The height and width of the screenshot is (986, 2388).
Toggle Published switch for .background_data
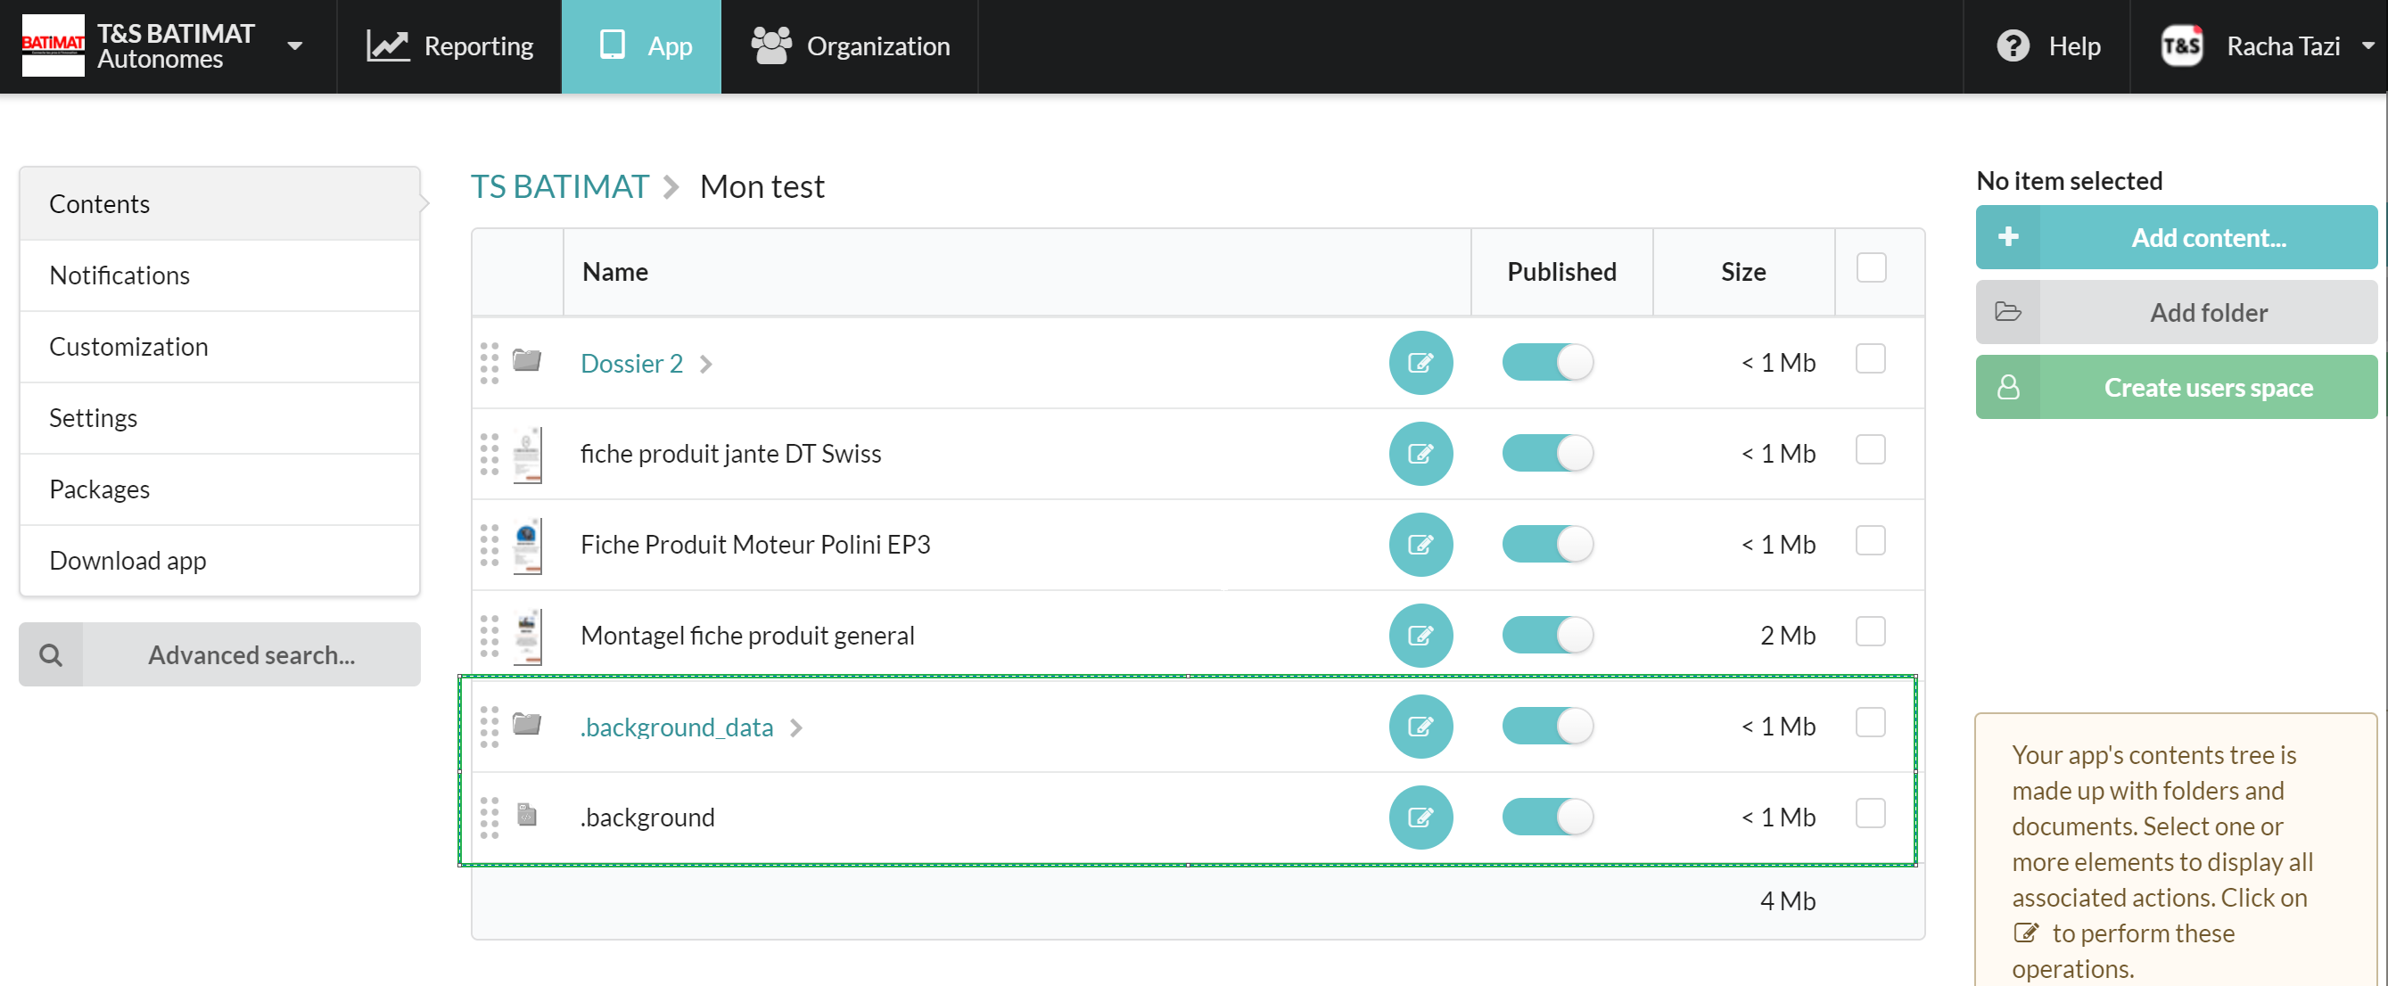(1547, 726)
